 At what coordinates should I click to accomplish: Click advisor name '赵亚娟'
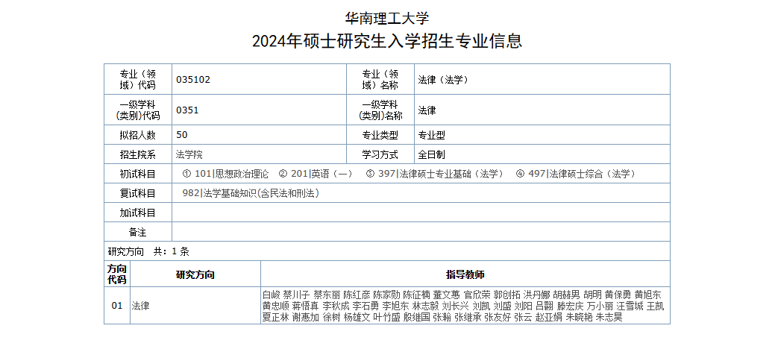pos(549,318)
